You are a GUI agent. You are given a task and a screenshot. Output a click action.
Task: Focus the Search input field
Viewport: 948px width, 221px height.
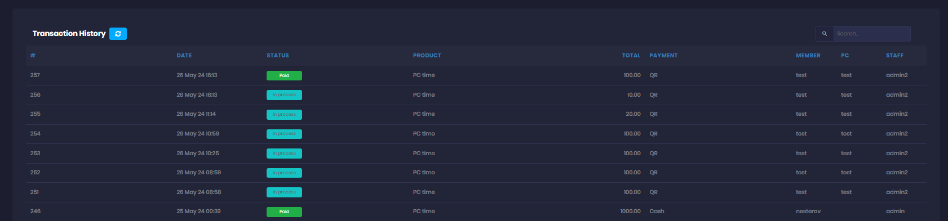(871, 34)
